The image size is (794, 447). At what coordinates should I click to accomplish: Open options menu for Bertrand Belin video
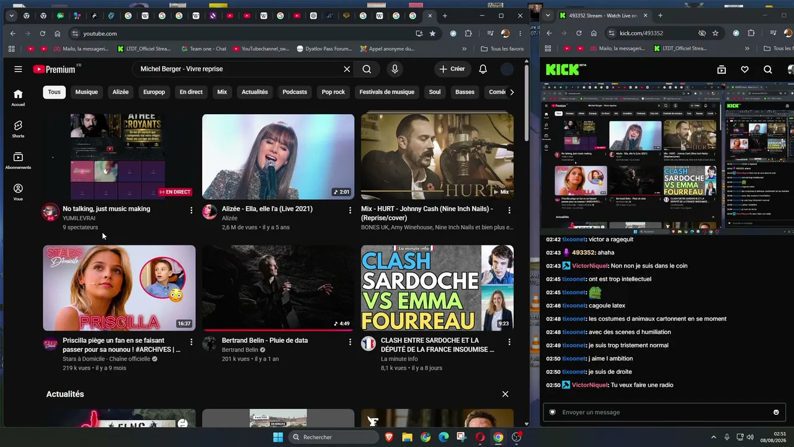[350, 342]
